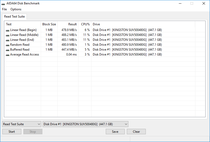Select the Buffered Read row label
Screen dimensions: 210x142
(20, 50)
